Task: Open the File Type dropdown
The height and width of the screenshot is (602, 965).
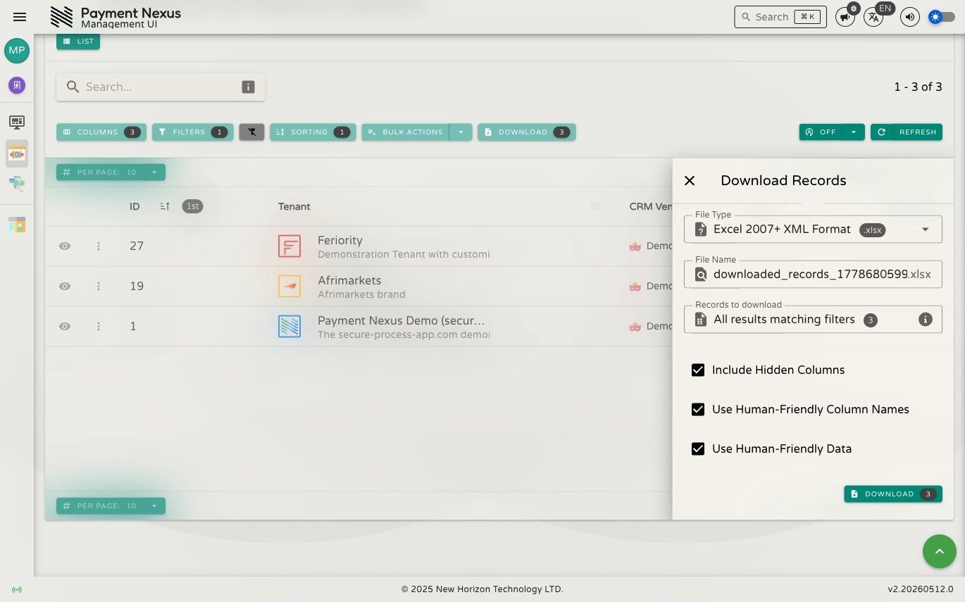Action: [813, 229]
